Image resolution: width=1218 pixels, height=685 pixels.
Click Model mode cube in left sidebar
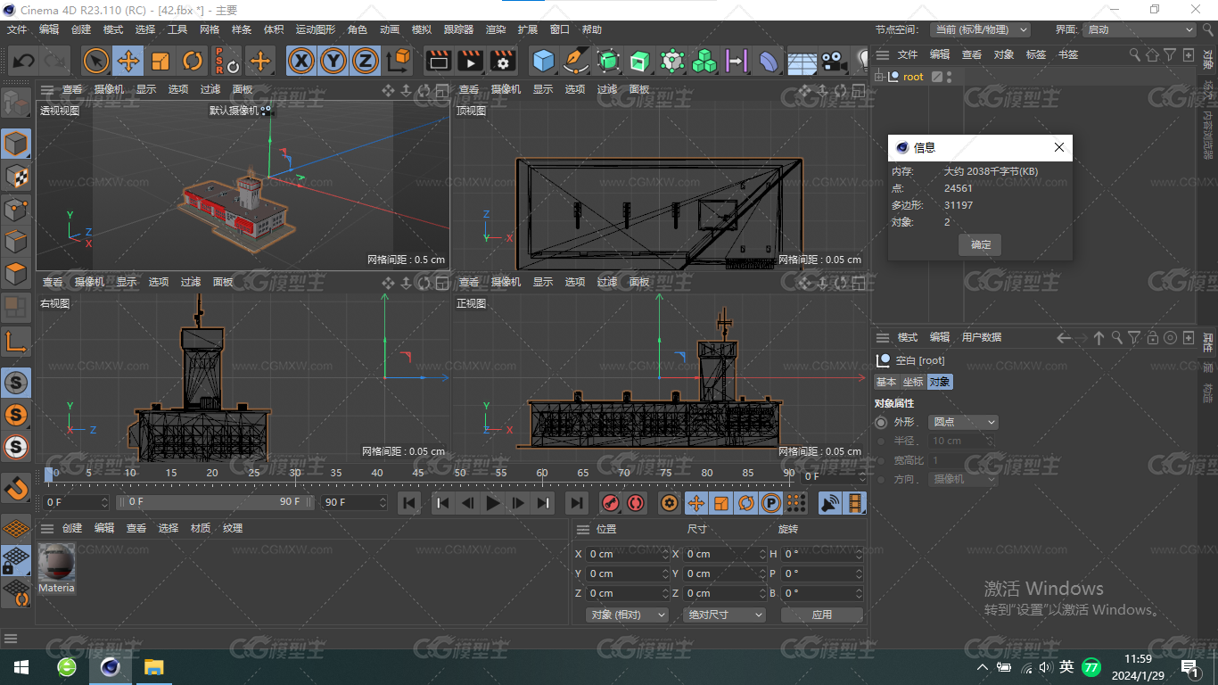tap(16, 143)
